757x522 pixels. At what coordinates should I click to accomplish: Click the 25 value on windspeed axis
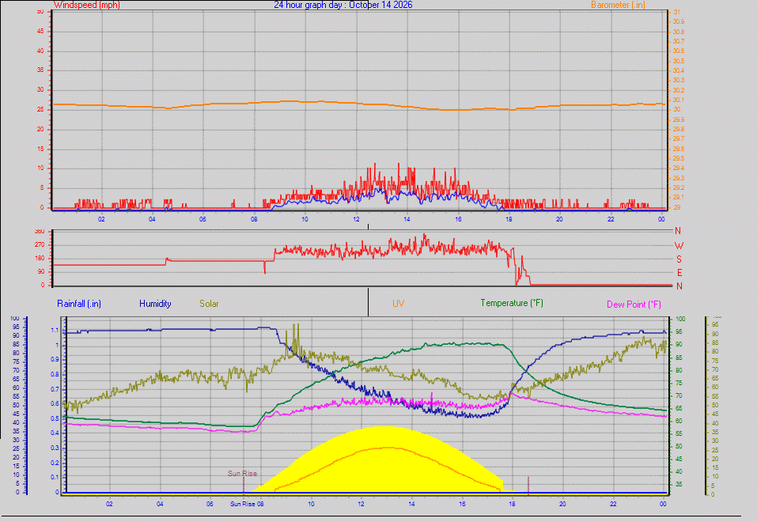click(40, 110)
